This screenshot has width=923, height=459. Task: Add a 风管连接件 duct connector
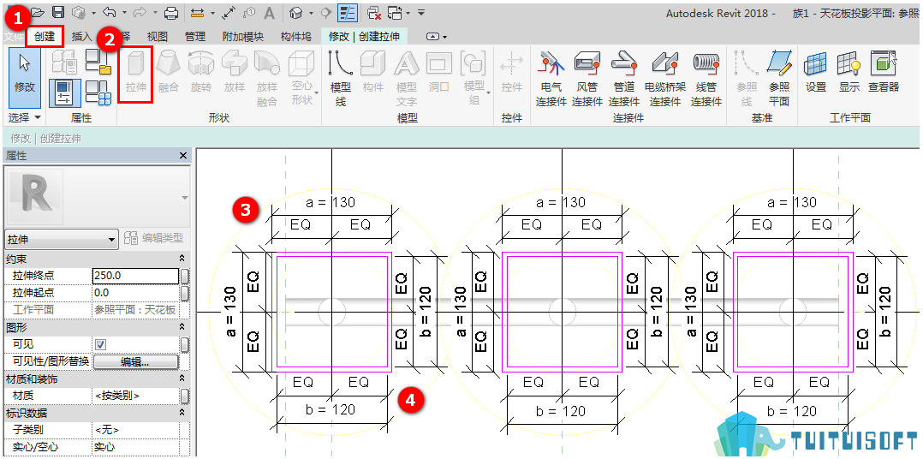tap(587, 79)
